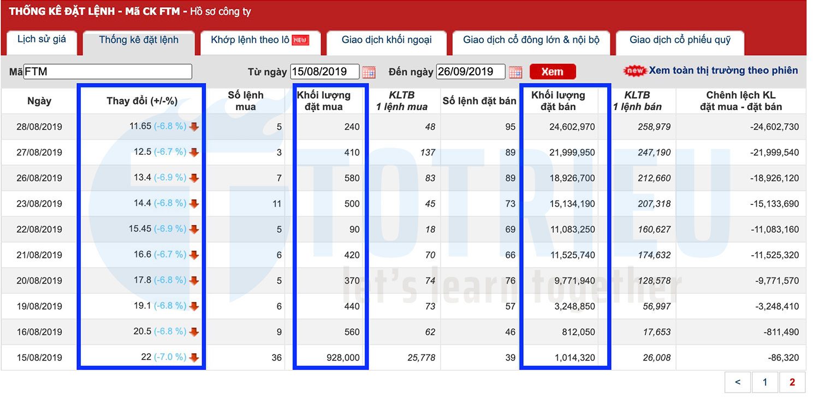Go to page 1 of results
Screen dimensions: 819x398
coord(765,382)
